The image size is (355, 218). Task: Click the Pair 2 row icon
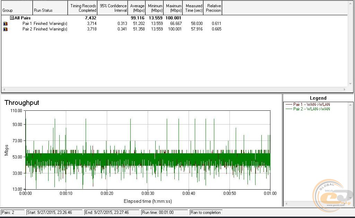[6, 29]
